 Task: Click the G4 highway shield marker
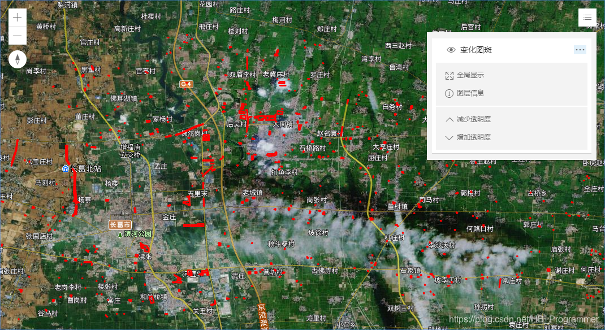click(x=187, y=84)
